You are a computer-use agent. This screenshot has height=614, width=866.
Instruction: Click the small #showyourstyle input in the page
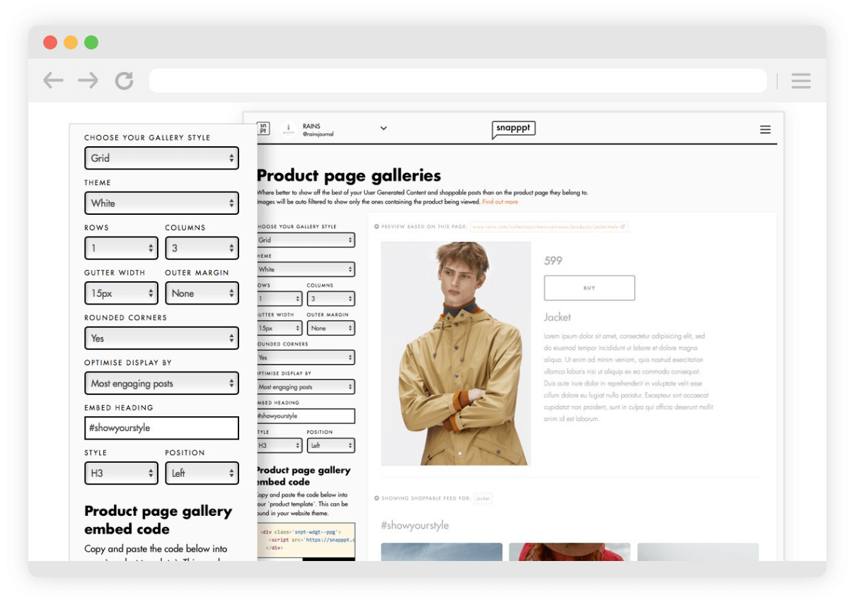(x=306, y=416)
